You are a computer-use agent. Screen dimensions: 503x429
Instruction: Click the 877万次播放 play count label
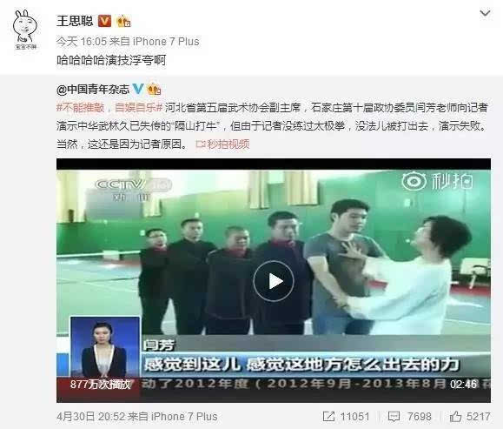101,384
